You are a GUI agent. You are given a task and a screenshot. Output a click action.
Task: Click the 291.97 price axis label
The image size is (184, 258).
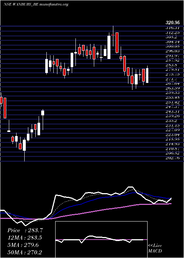[172, 56]
